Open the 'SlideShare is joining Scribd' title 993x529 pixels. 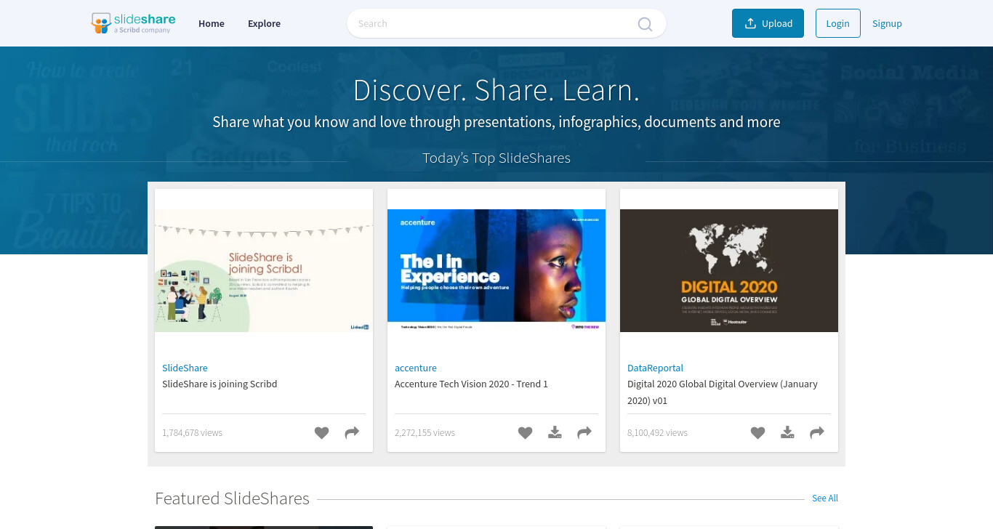pyautogui.click(x=220, y=384)
